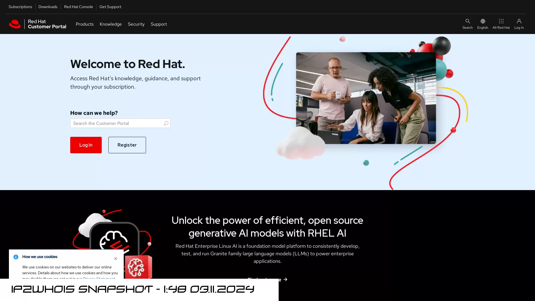The width and height of the screenshot is (535, 301).
Task: Open the Downloads link
Action: 48,7
